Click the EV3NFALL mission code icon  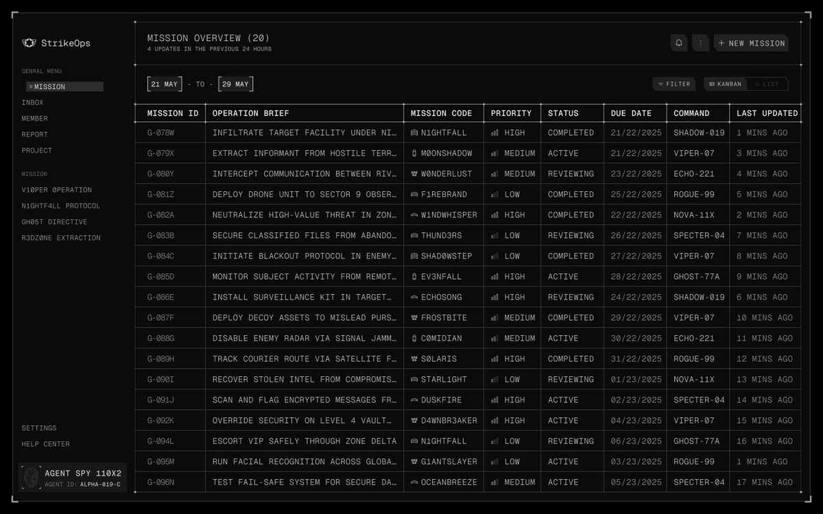[x=414, y=277]
